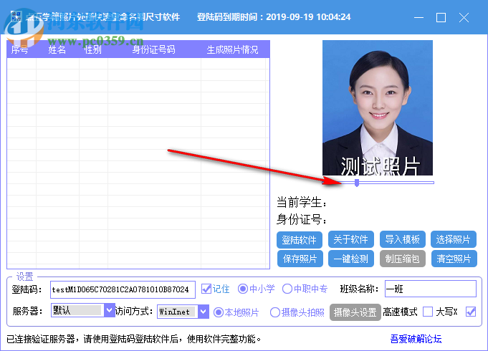Click the 生成照片情况 column header
Image resolution: width=488 pixels, height=351 pixels.
(x=232, y=49)
